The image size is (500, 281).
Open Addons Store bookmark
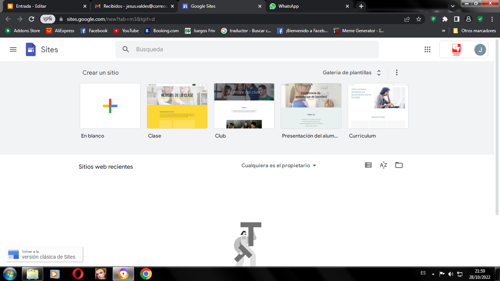tap(23, 31)
